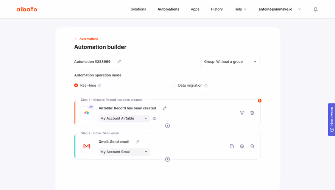
Task: Open the Solutions menu item
Action: (138, 9)
